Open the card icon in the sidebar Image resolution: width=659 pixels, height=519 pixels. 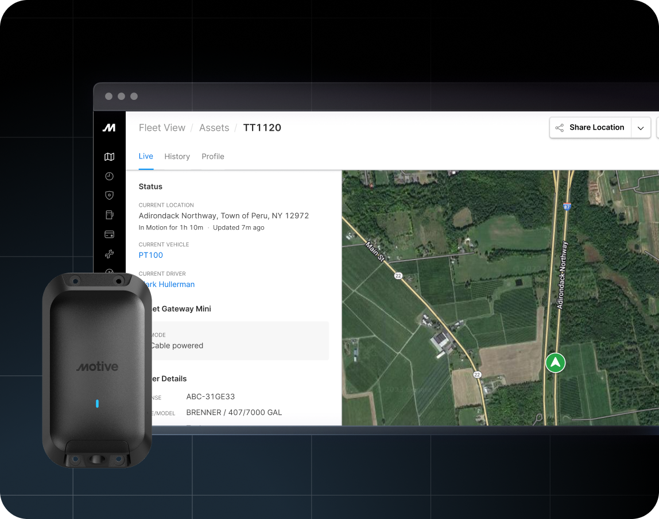pyautogui.click(x=109, y=234)
